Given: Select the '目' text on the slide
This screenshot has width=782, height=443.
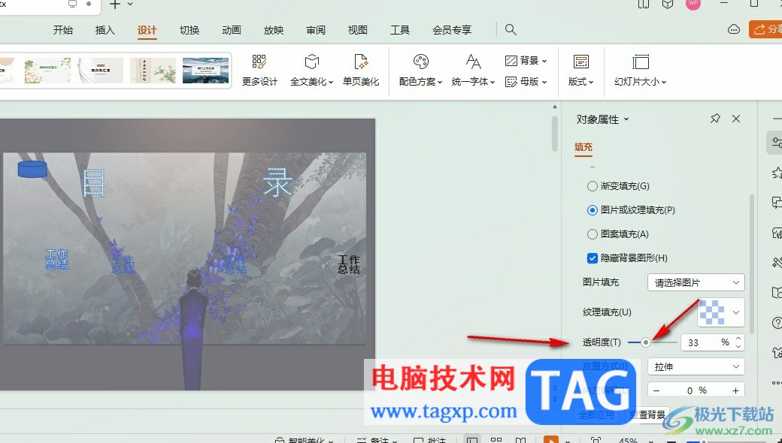Looking at the screenshot, I should (x=94, y=183).
